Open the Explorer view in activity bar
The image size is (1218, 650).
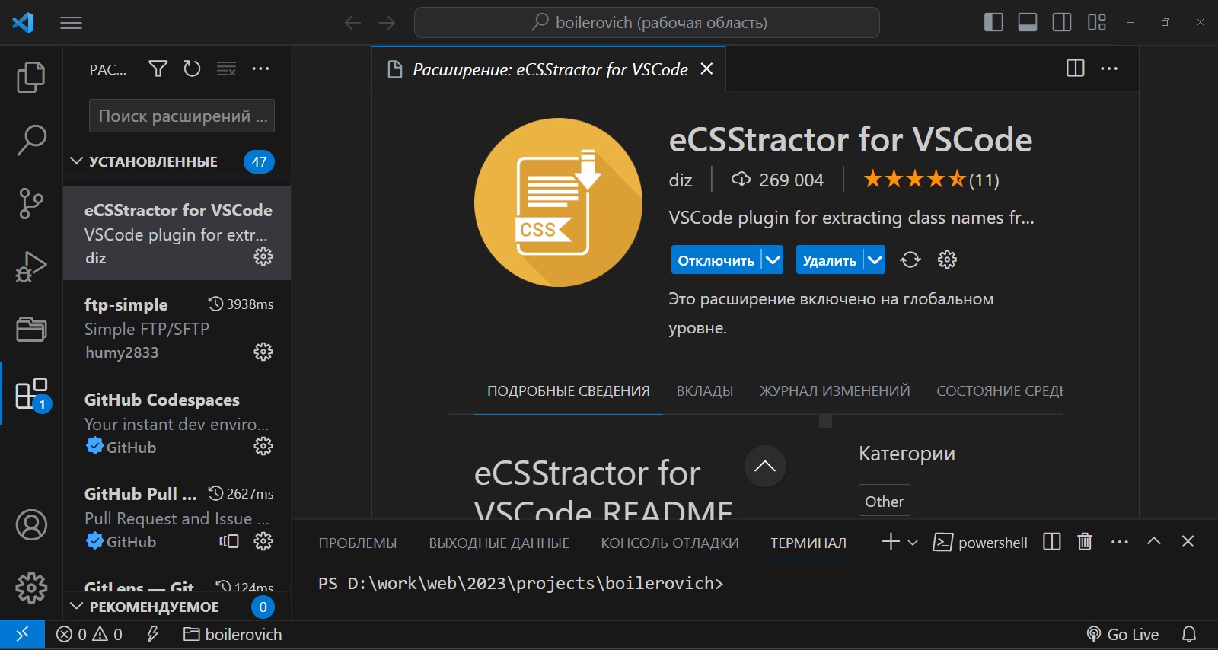click(31, 77)
